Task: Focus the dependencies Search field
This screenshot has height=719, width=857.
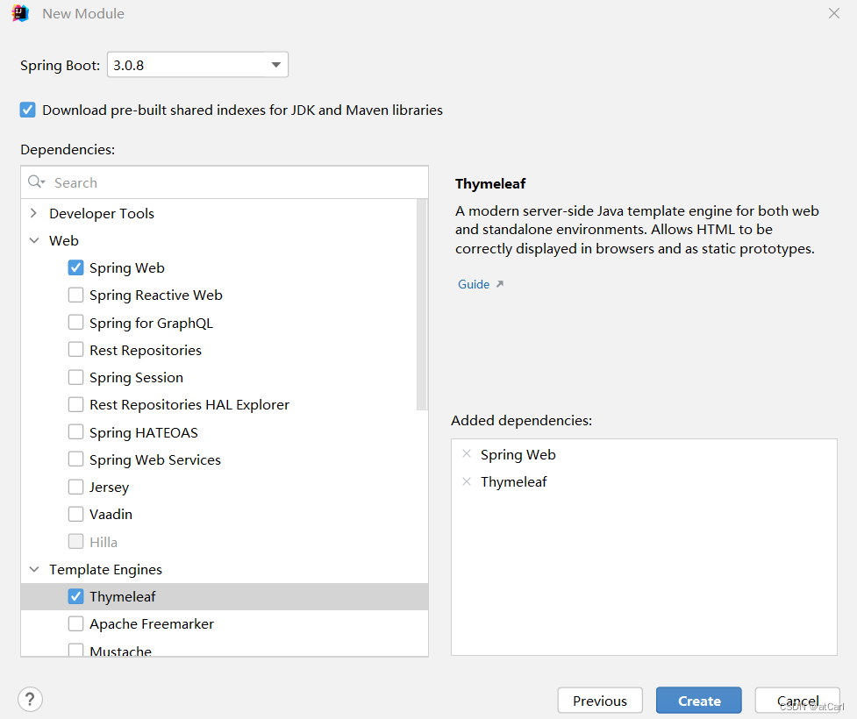Action: click(x=225, y=182)
